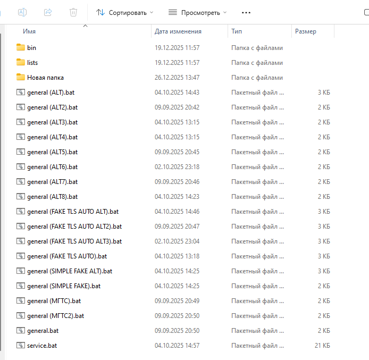Sort by the Размер column header
The image size is (369, 360).
[305, 31]
